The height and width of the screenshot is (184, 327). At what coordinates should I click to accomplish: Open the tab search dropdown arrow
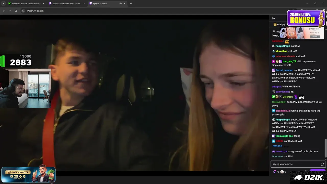3,4
